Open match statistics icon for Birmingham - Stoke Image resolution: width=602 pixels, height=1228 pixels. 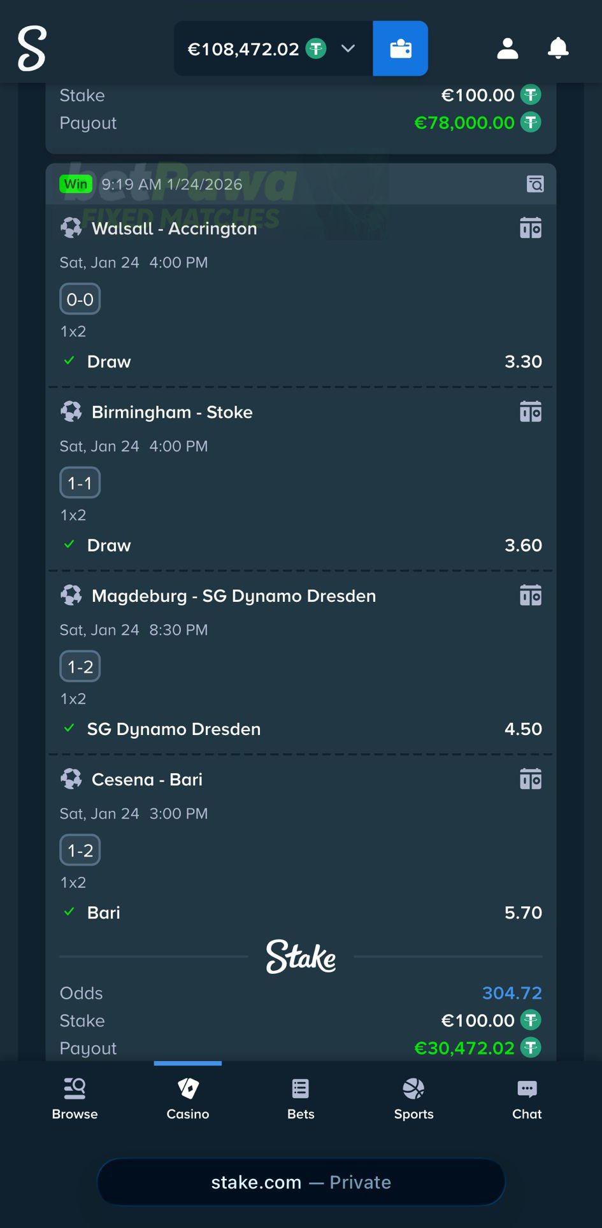[531, 411]
